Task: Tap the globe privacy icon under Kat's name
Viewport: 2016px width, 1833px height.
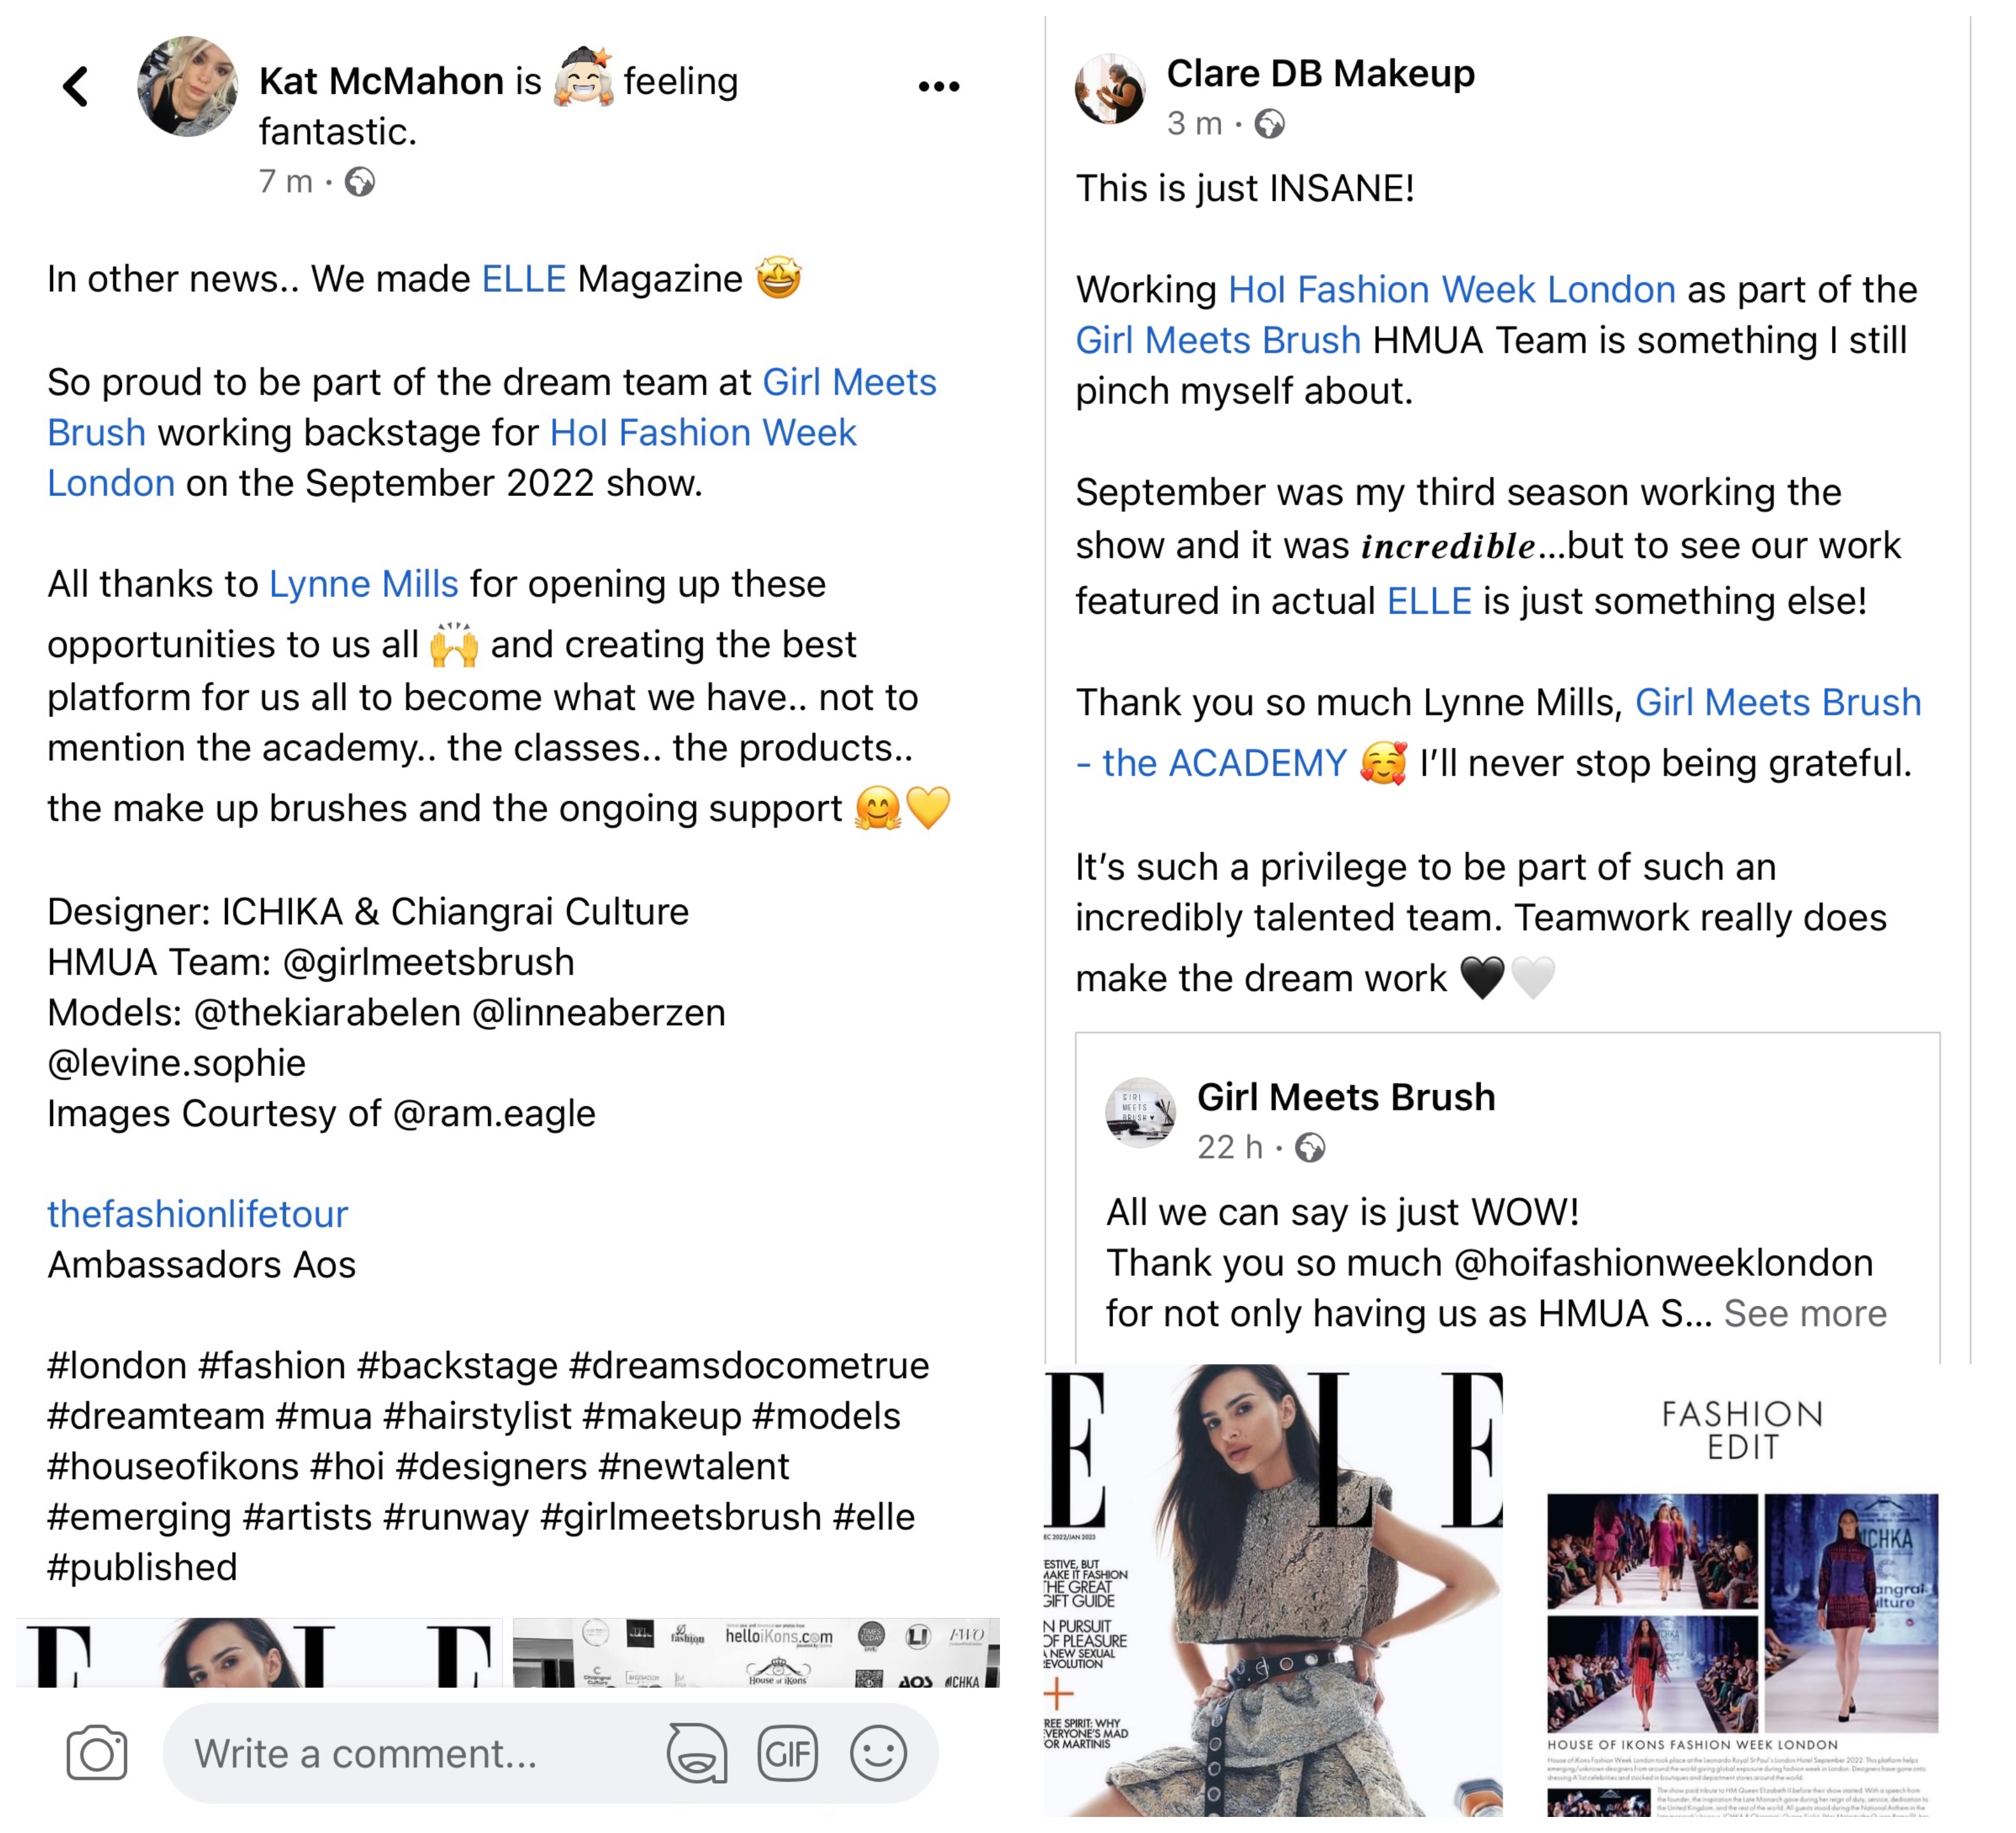Action: pyautogui.click(x=360, y=182)
